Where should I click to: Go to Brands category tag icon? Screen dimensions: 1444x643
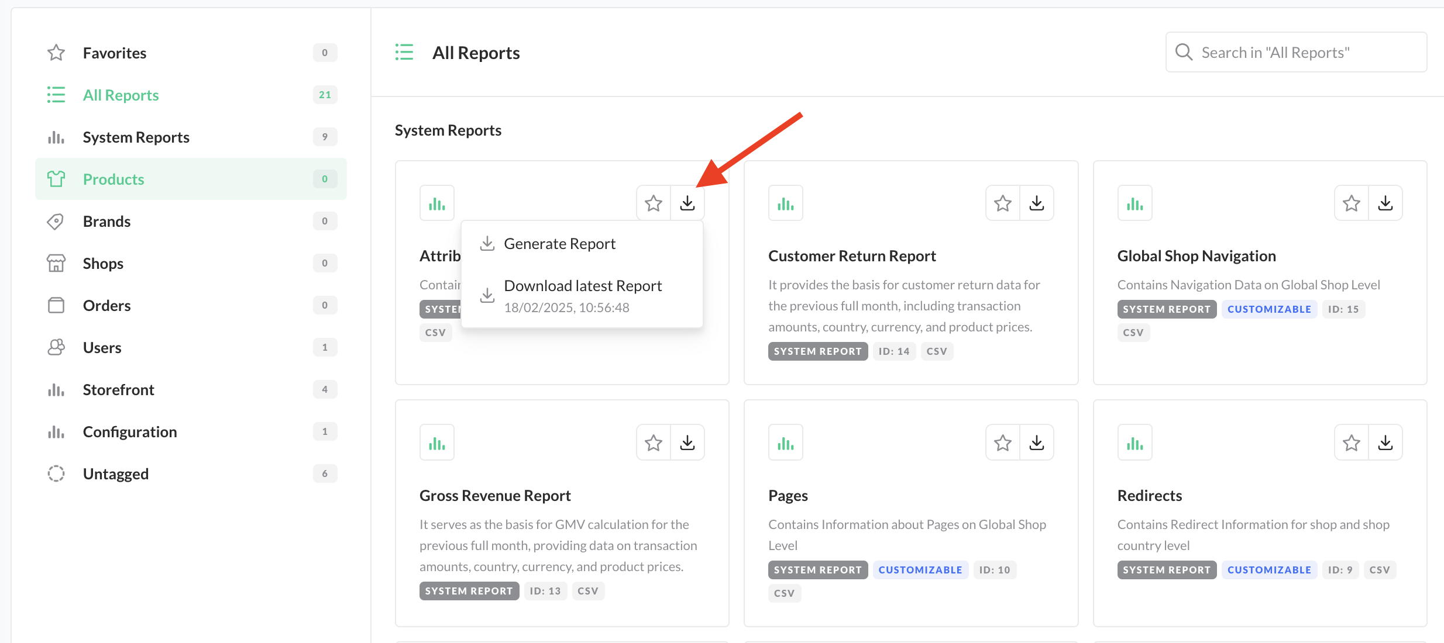[x=56, y=222]
